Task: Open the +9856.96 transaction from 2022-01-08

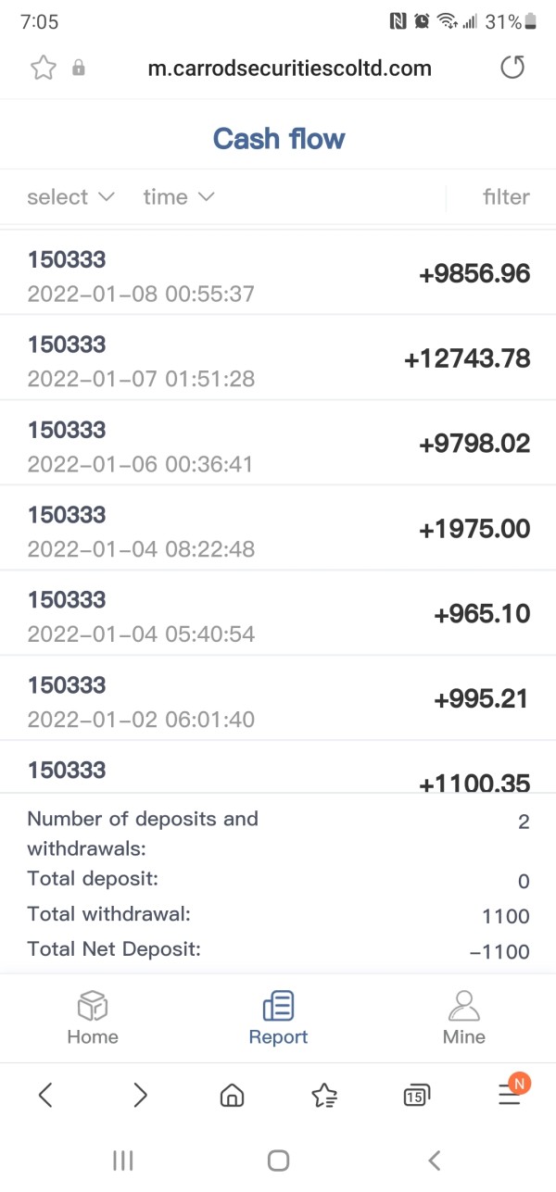Action: 278,273
